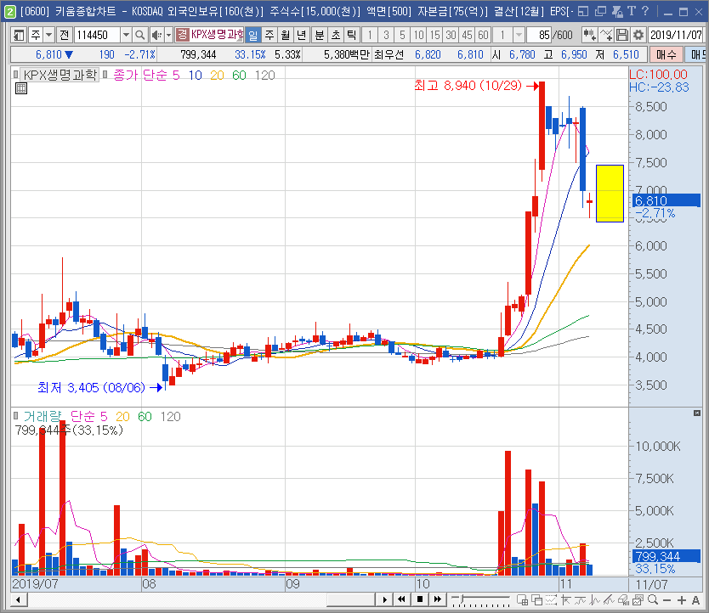
Task: Click the crosshair cursor tool icon at bottom
Action: [x=565, y=600]
